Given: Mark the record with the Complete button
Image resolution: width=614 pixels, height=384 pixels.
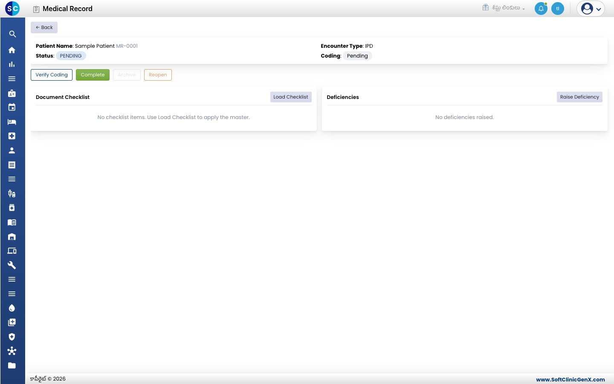Looking at the screenshot, I should point(93,75).
